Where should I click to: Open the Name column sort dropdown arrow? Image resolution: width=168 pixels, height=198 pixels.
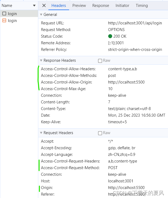coord(34,6)
